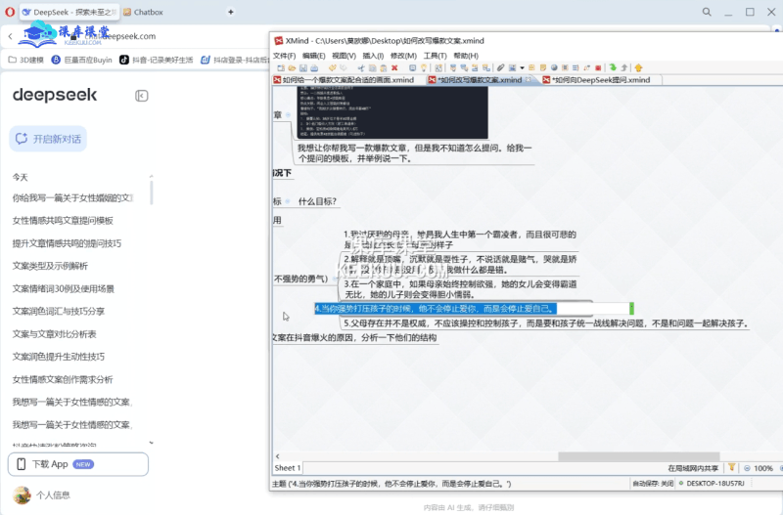Screen dimensions: 783x515
Task: Click 下载 App button in DeepSeek sidebar
Action: tap(78, 464)
